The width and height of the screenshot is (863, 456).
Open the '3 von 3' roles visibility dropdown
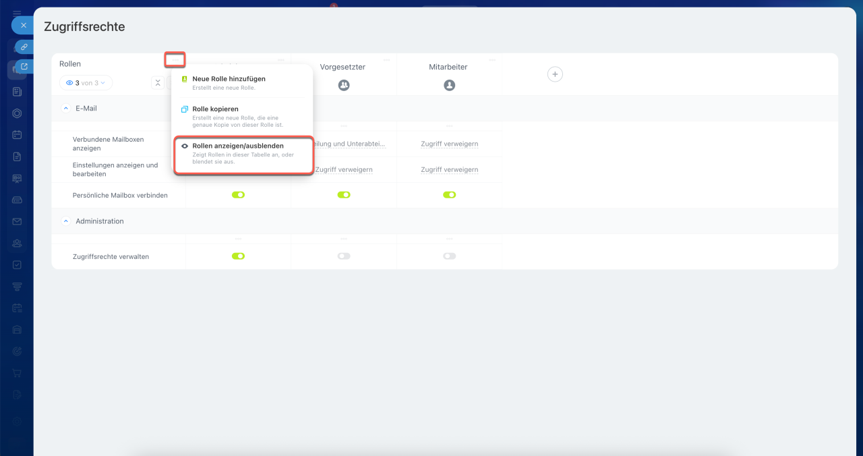click(x=86, y=83)
